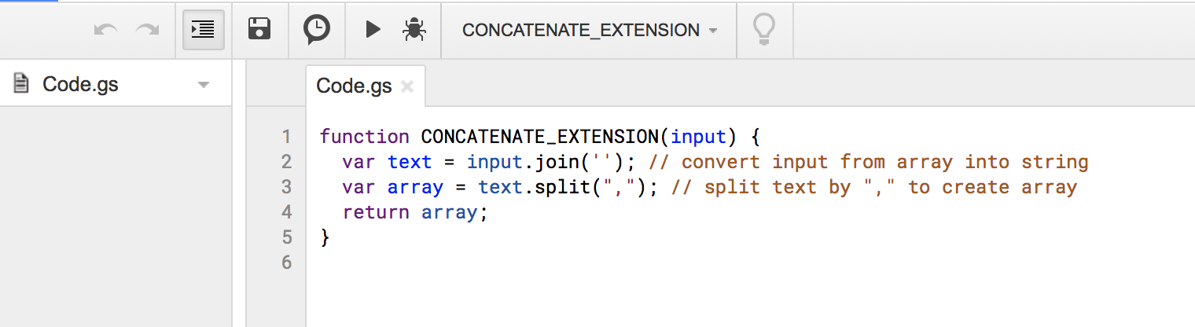Click the input parameter in function signature
The image size is (1195, 327).
(x=698, y=137)
